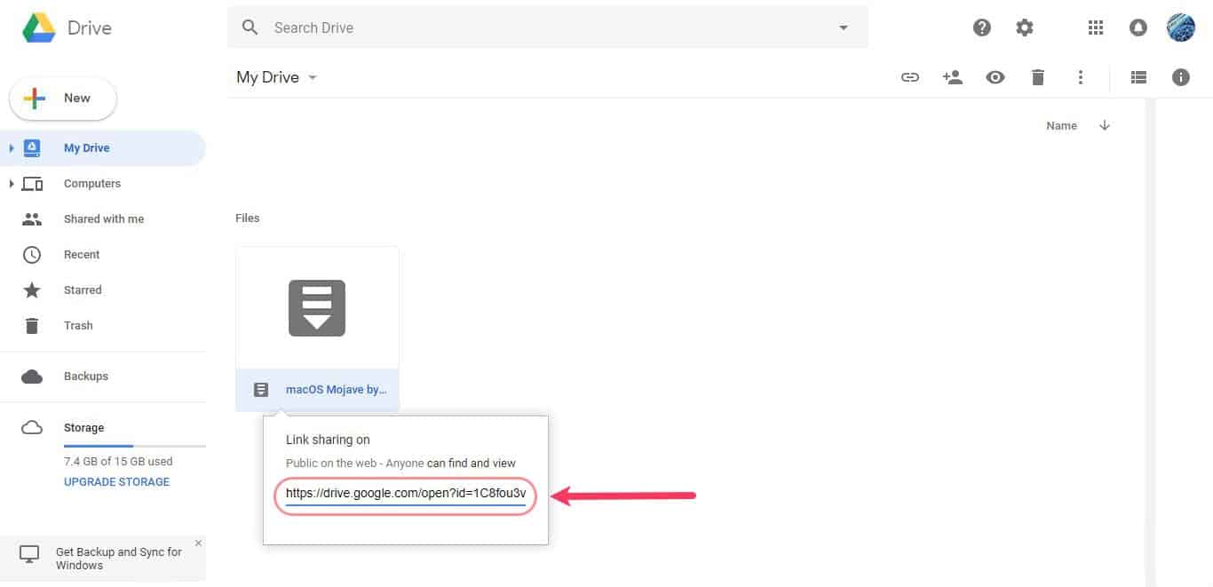Open search options dropdown arrow

842,28
